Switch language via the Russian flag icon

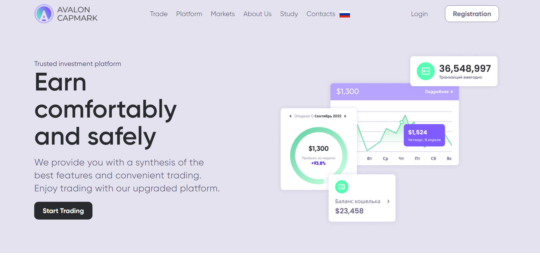tap(345, 14)
